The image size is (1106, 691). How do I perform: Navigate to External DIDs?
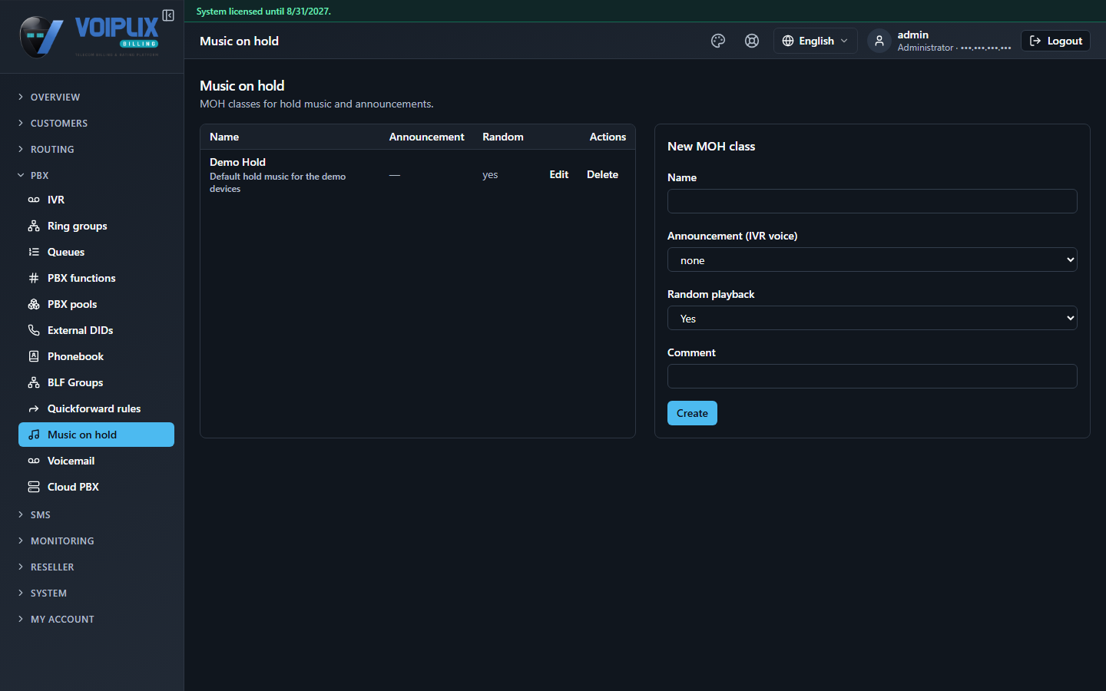pos(96,330)
